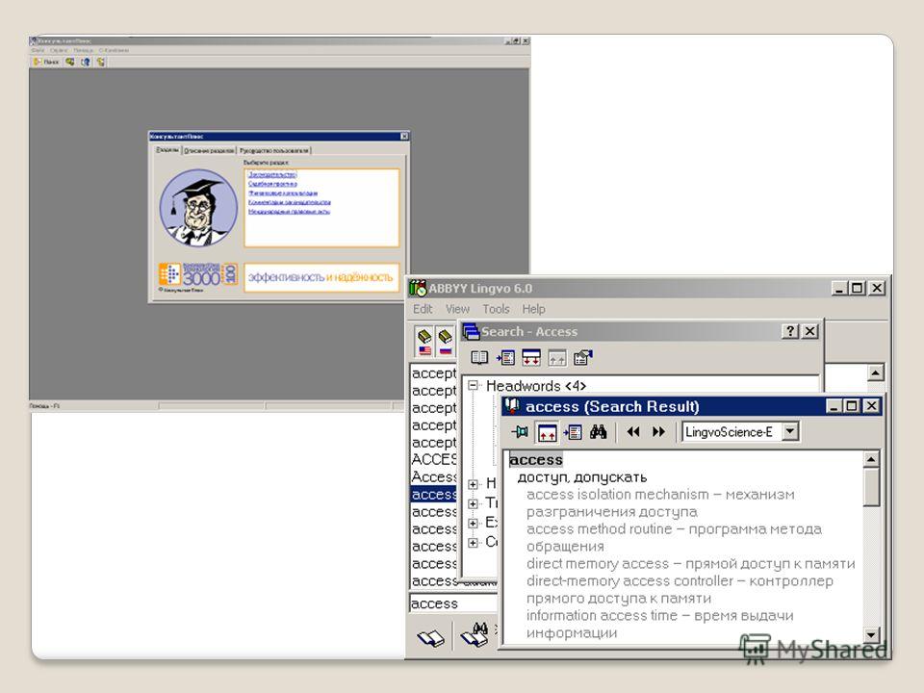
Task: Open the View menu in Lingvo
Action: (457, 309)
